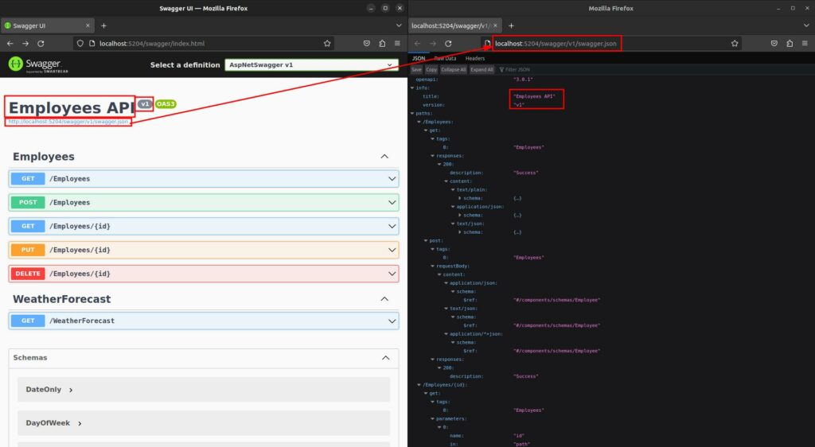The width and height of the screenshot is (815, 447).
Task: Open the AspNetSwagger v1 definition dropdown
Action: tap(311, 65)
